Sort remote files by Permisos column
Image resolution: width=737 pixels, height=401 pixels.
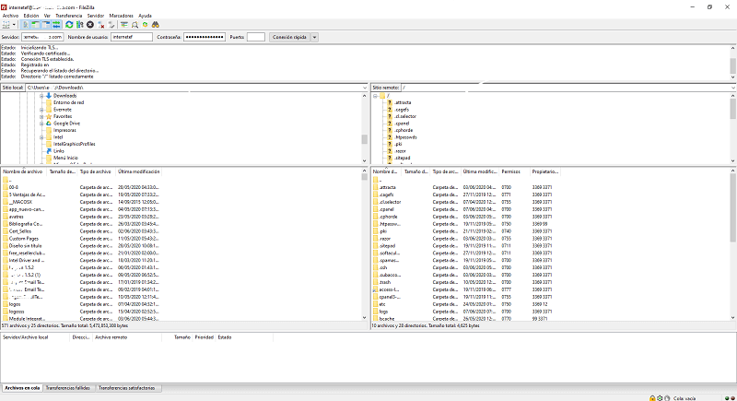(514, 171)
